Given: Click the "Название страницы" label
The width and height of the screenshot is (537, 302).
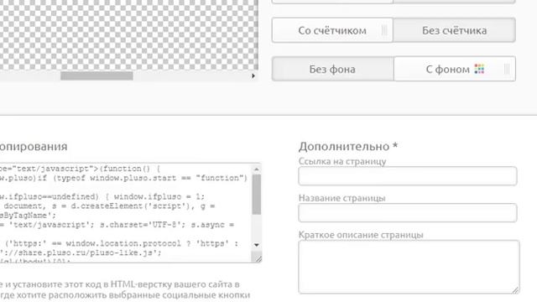Looking at the screenshot, I should click(341, 198).
